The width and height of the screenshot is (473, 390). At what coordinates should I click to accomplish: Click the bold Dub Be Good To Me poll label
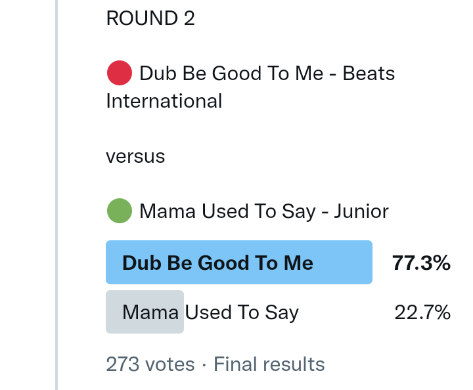pos(217,263)
